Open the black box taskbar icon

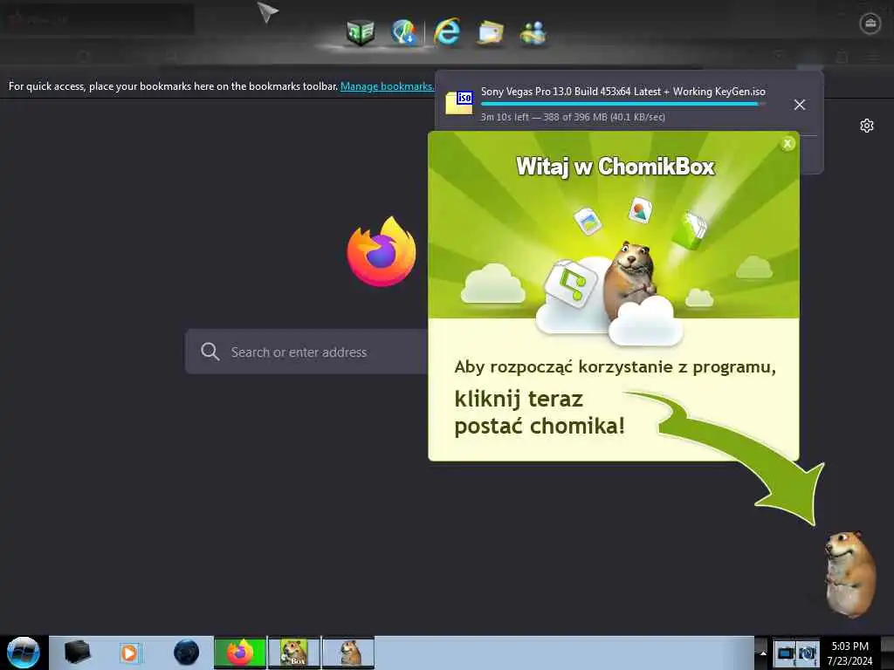(77, 653)
